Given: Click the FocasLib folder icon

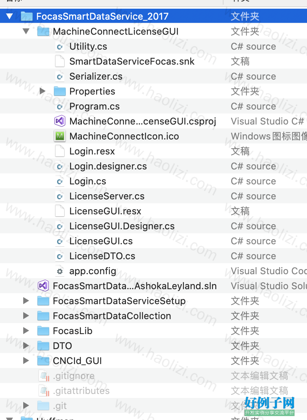Looking at the screenshot, I should tap(43, 331).
